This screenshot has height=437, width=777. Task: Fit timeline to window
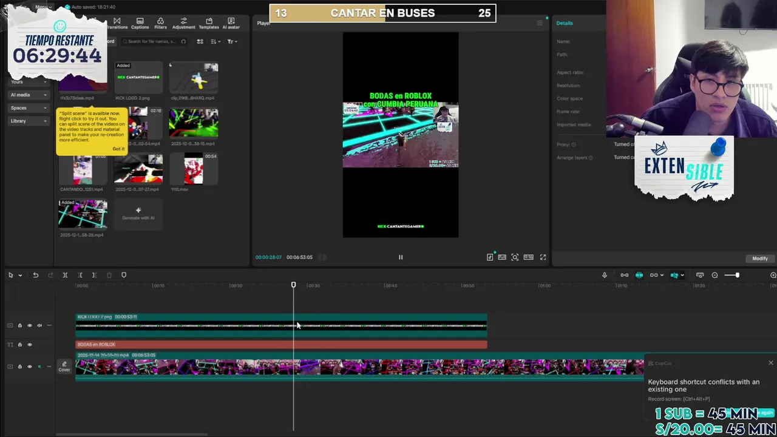(x=700, y=276)
